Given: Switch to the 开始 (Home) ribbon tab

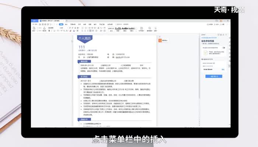Looking at the screenshot, I should pos(61,24).
